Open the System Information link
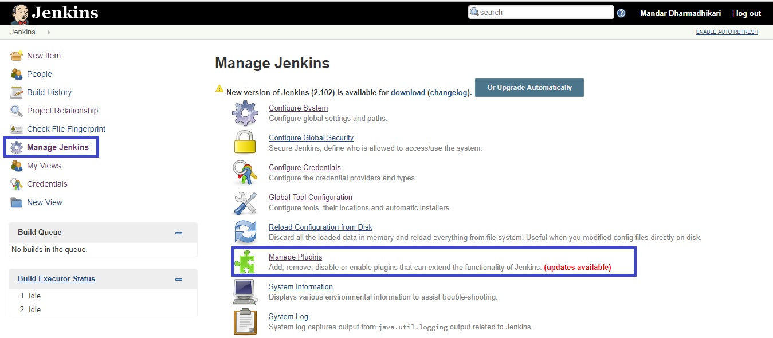 (301, 286)
